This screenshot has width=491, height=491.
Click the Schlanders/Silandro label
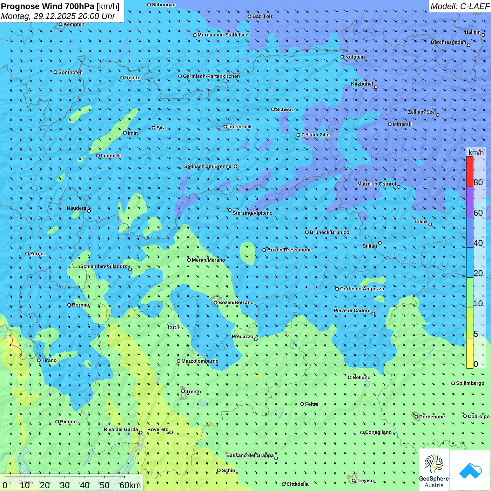[x=104, y=266]
